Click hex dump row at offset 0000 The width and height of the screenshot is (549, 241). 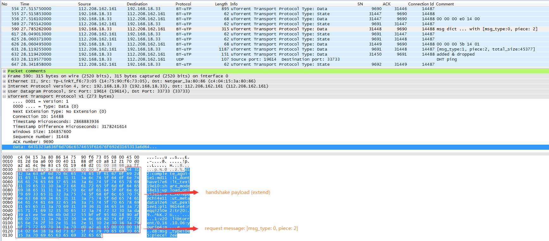(96, 157)
